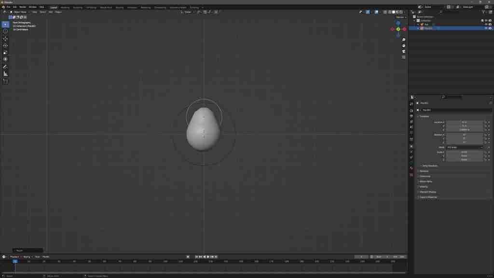Image resolution: width=494 pixels, height=278 pixels.
Task: Click the top blue Z axis gizmo dot
Action: coord(398,23)
